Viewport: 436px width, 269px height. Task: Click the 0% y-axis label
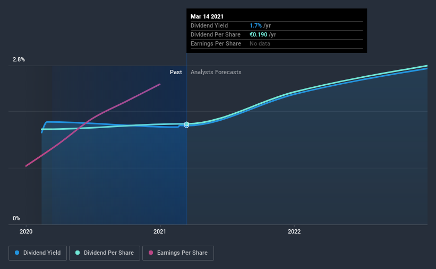click(16, 218)
